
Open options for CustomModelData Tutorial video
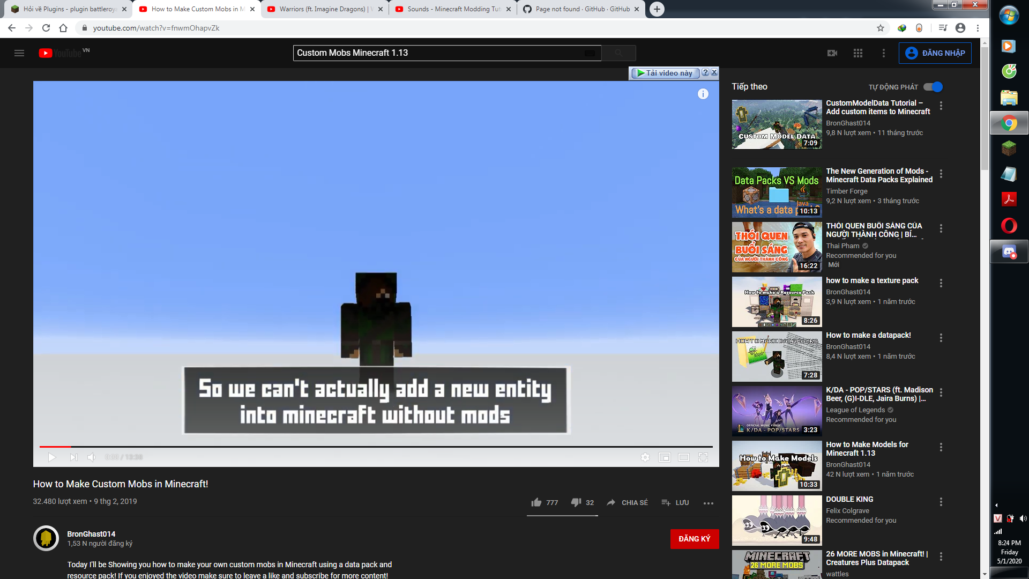(x=941, y=106)
